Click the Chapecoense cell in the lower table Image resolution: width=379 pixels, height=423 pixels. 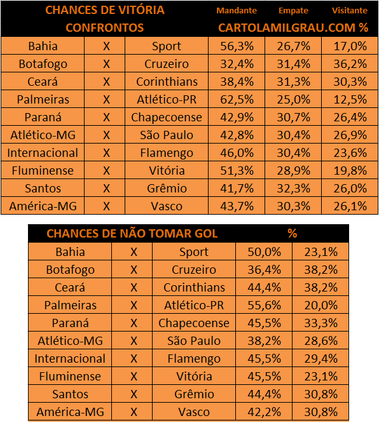(x=194, y=323)
